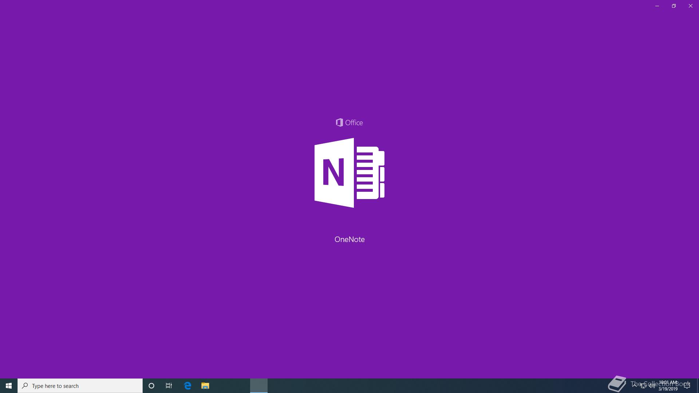The image size is (699, 393).
Task: Click in the 'Type here to search' box
Action: coord(80,386)
